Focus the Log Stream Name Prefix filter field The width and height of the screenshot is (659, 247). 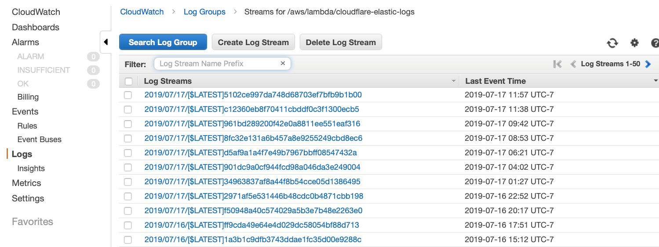click(218, 64)
